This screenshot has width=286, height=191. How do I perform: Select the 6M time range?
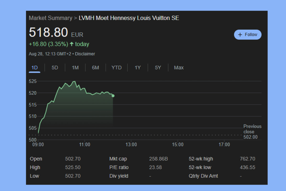tap(96, 68)
